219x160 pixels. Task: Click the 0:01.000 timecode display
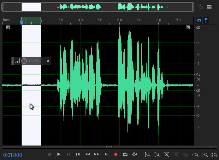[13, 155]
